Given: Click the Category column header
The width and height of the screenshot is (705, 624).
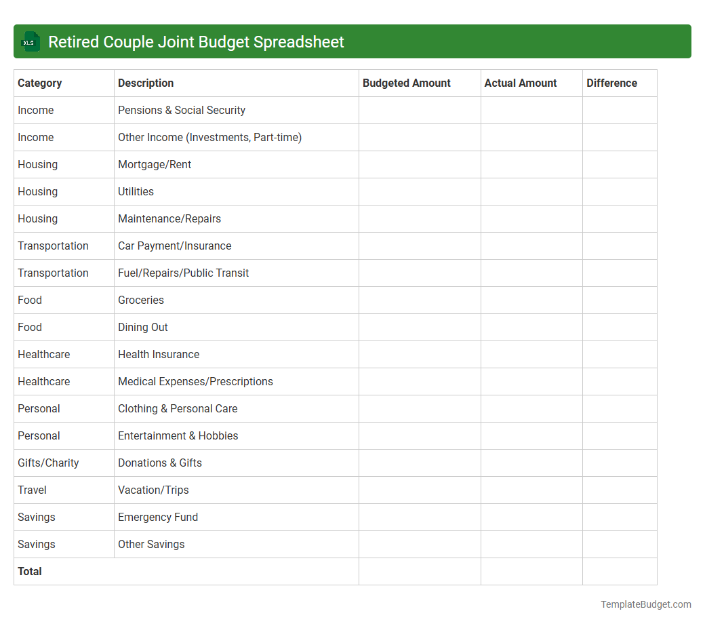Looking at the screenshot, I should pos(40,83).
